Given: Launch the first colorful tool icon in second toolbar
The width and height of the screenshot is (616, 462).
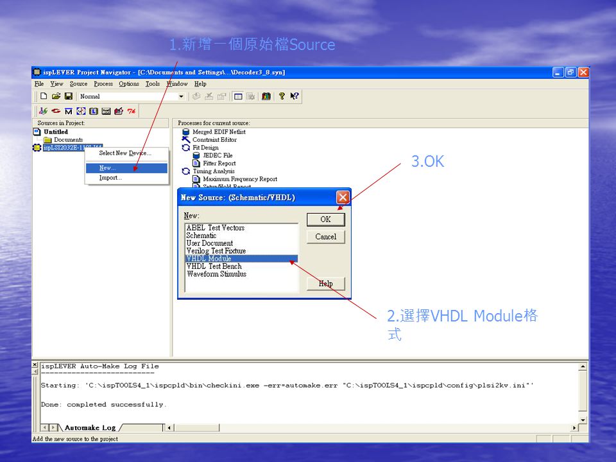Looking at the screenshot, I should (43, 111).
